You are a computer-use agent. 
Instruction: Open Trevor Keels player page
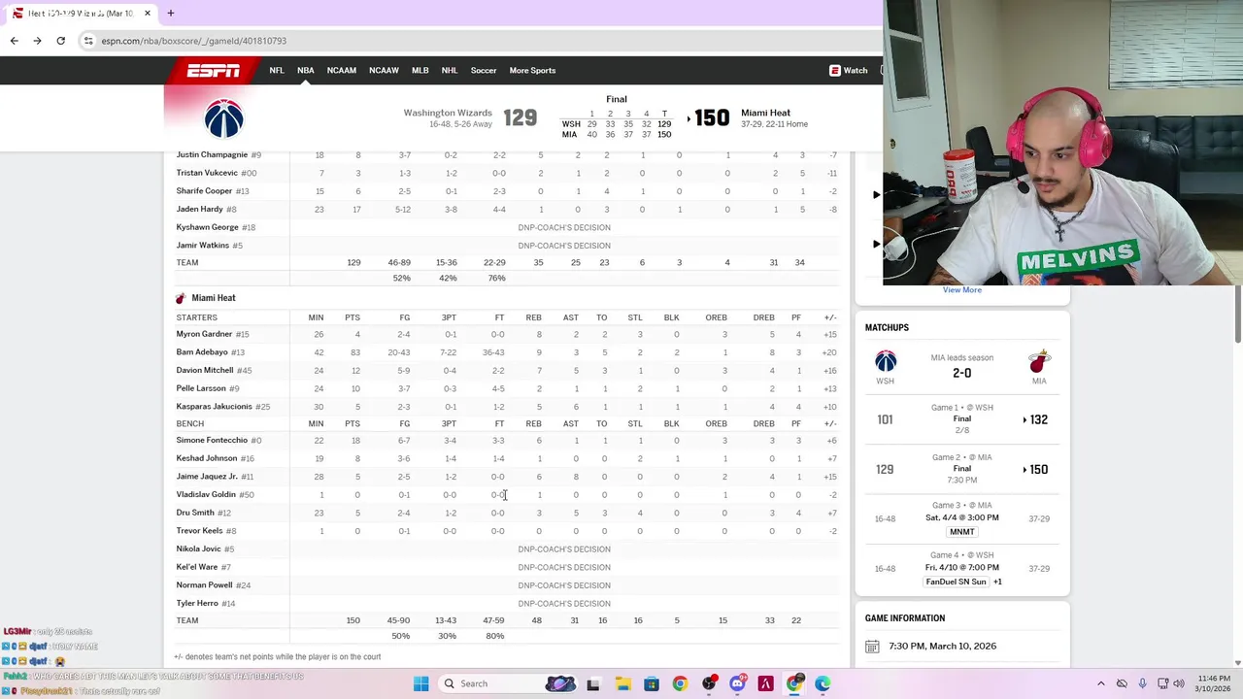point(199,531)
